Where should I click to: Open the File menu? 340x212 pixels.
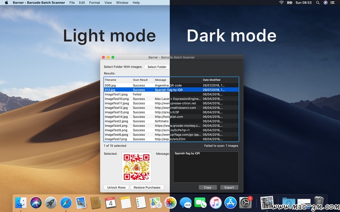(72, 3)
